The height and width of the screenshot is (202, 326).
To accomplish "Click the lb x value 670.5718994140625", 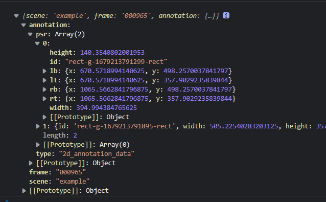I will tap(112, 71).
